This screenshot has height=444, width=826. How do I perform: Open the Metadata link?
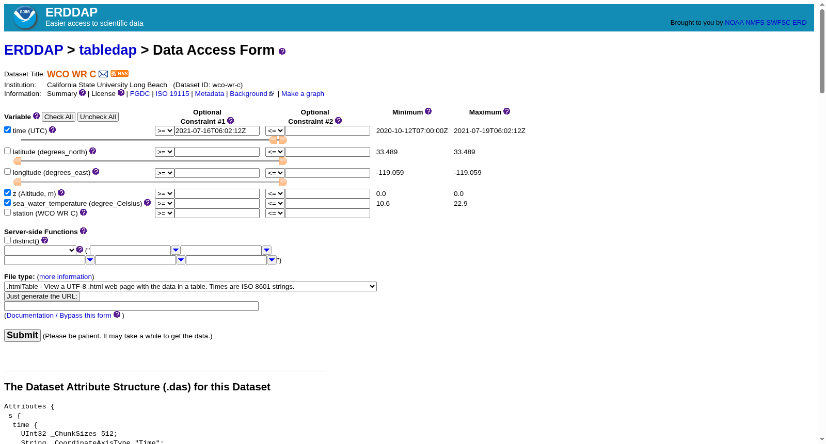point(210,94)
